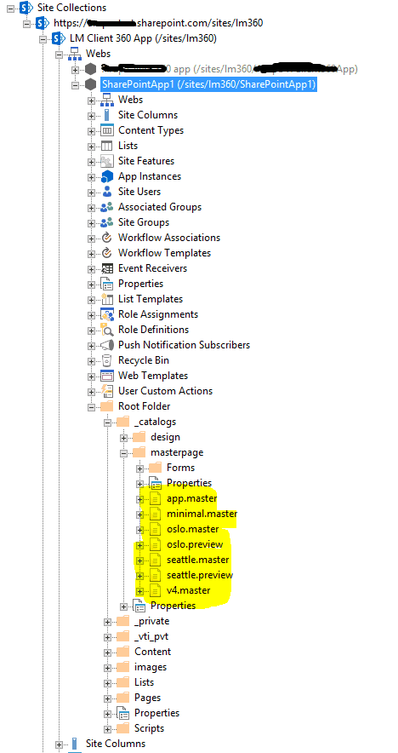
Task: Click the User Custom Actions lightning icon
Action: click(x=106, y=391)
